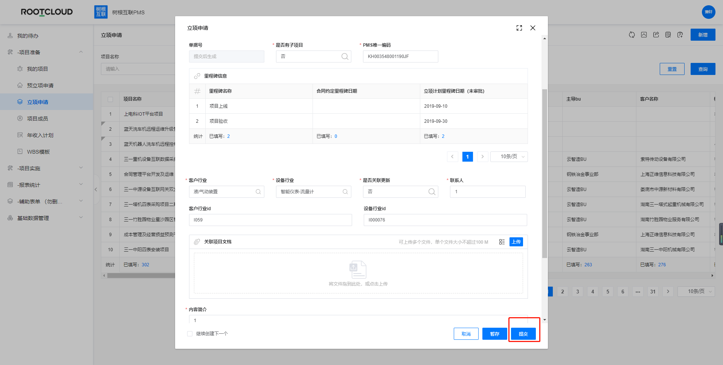Close the 立项申请 dialog
Screen dimensions: 723x365
coord(533,28)
